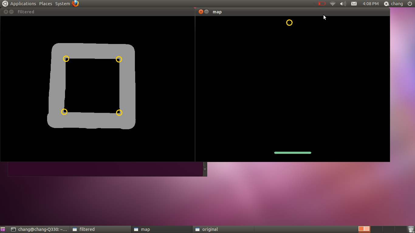Click the green paddle in map window

[293, 153]
